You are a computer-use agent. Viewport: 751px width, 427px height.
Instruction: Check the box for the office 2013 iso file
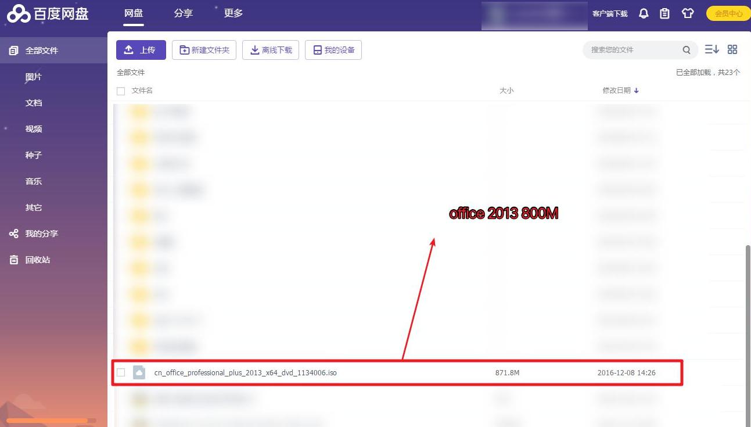pos(121,372)
